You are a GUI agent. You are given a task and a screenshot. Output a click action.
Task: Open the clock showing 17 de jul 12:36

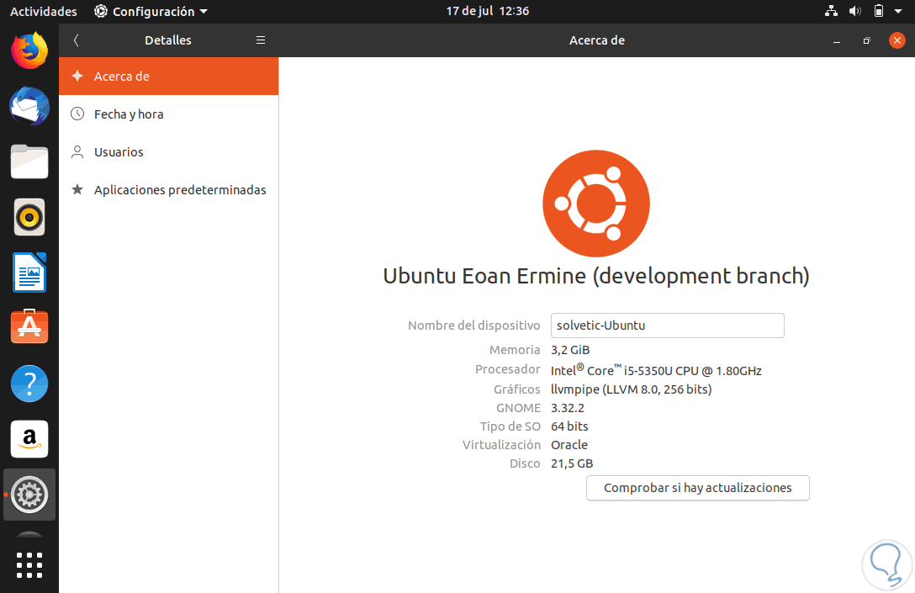(x=487, y=11)
